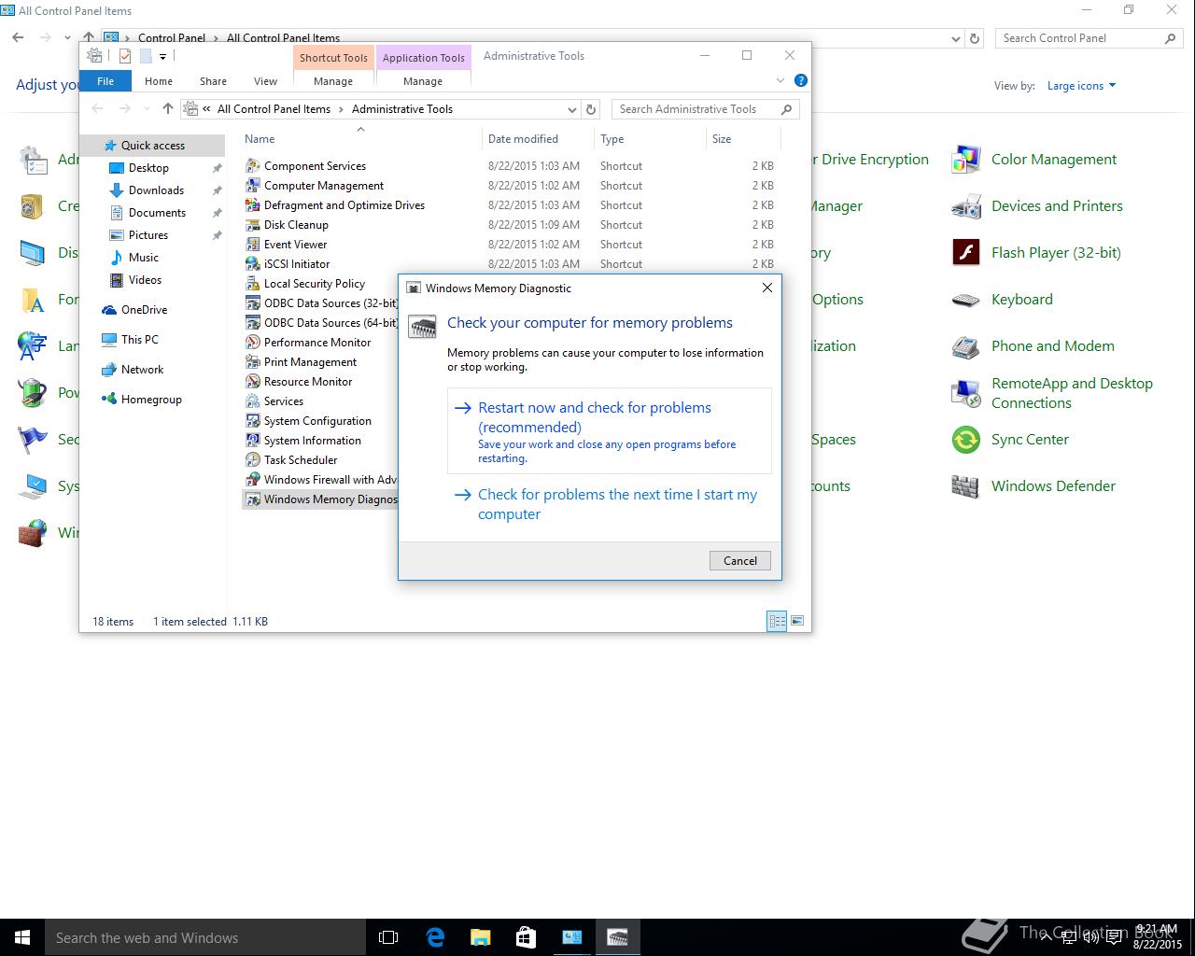Viewport: 1195px width, 956px height.
Task: Select OneDrive in navigation pane
Action: point(144,310)
